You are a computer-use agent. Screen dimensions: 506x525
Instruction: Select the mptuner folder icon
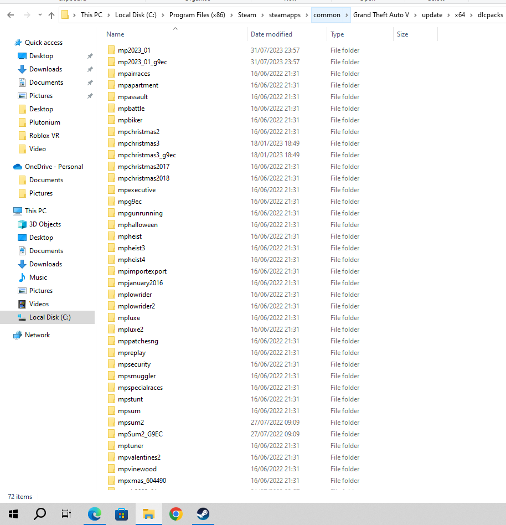[111, 446]
